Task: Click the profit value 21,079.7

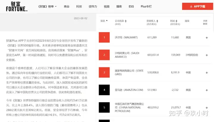Action: 176,107
